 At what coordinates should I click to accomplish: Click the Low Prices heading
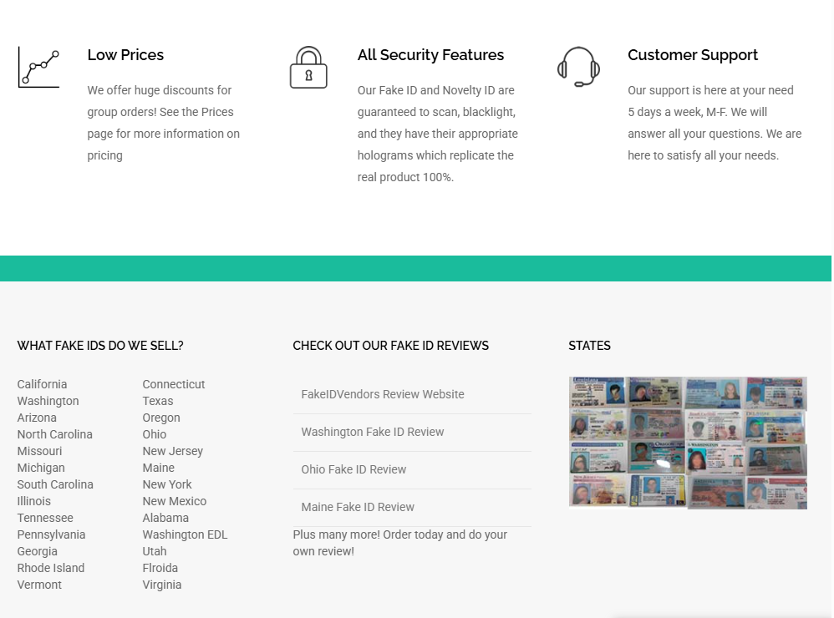(125, 55)
